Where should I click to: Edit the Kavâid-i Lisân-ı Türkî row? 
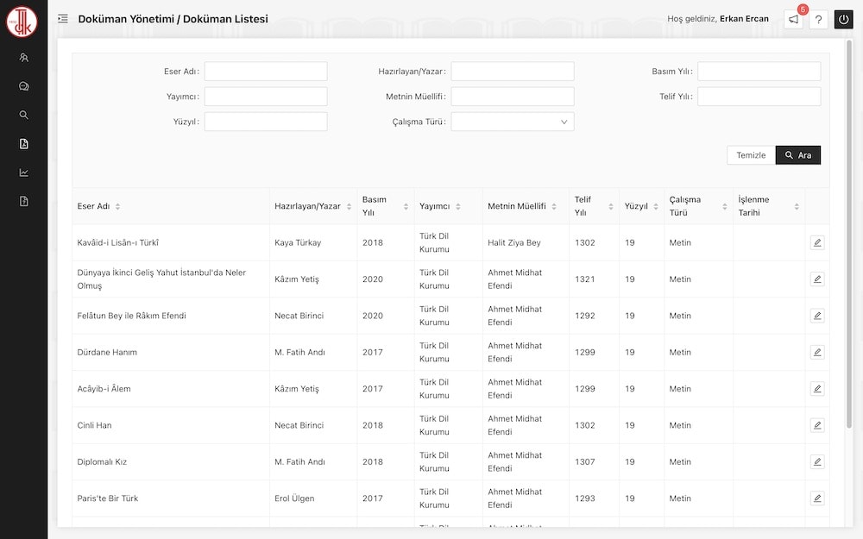tap(816, 242)
